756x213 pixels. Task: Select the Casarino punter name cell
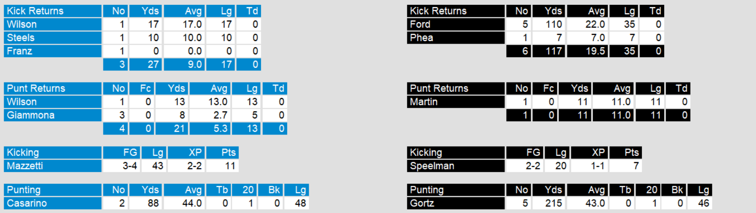coord(53,203)
